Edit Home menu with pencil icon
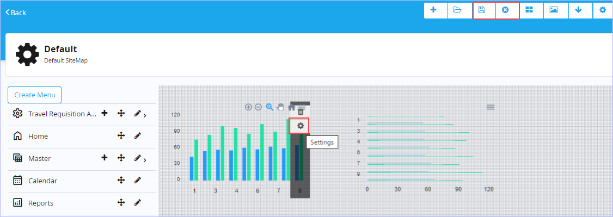Image resolution: width=613 pixels, height=217 pixels. (x=137, y=136)
